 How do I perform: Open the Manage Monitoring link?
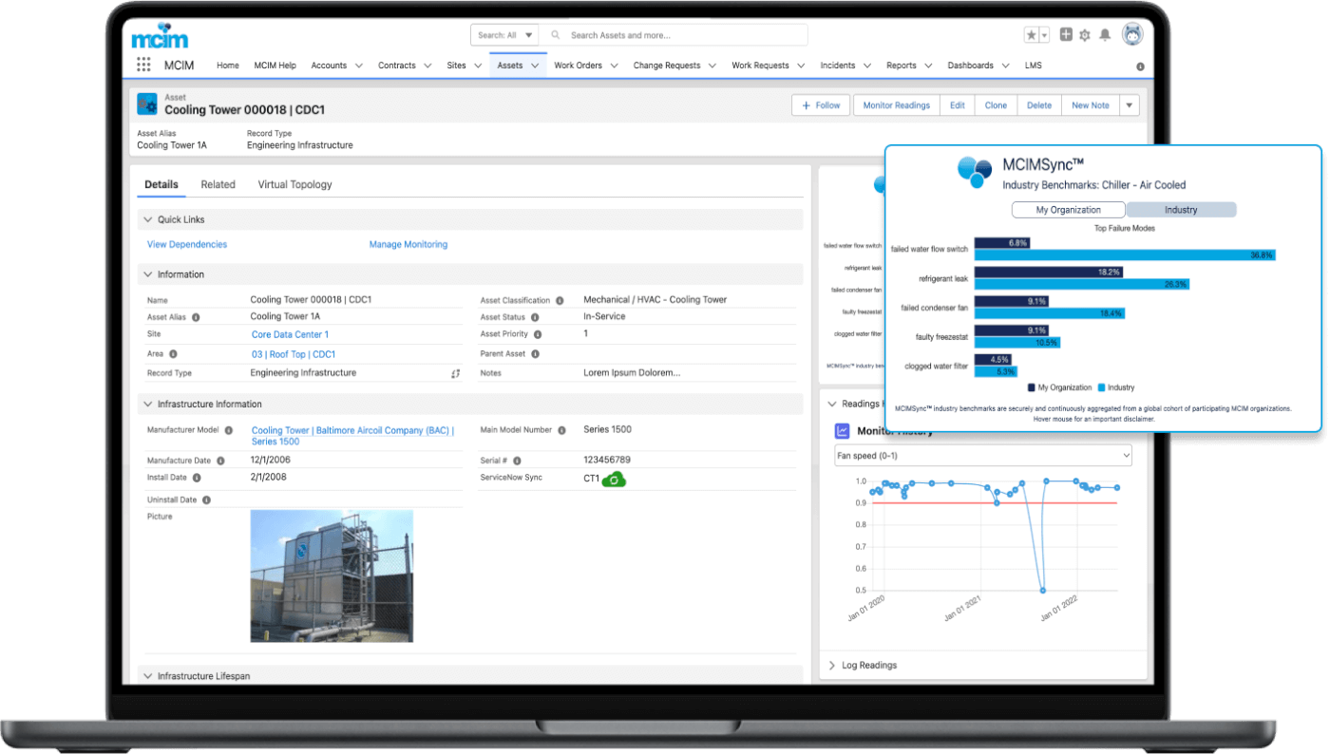[x=408, y=244]
